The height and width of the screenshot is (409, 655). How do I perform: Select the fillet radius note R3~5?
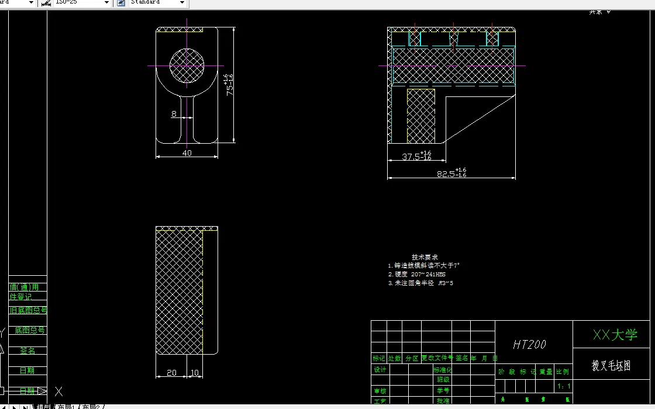420,283
